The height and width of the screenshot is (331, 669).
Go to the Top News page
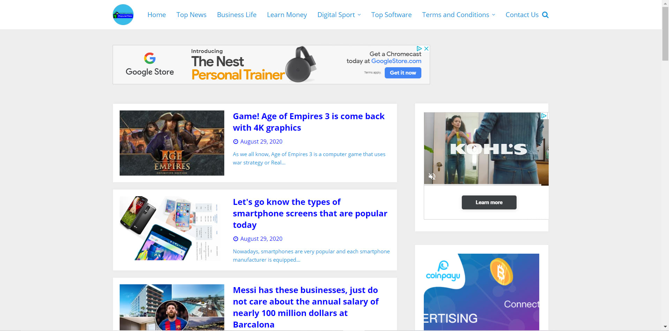pos(191,15)
